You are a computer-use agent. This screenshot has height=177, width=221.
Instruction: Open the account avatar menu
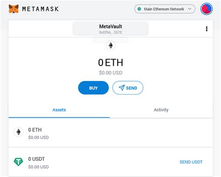(x=207, y=9)
